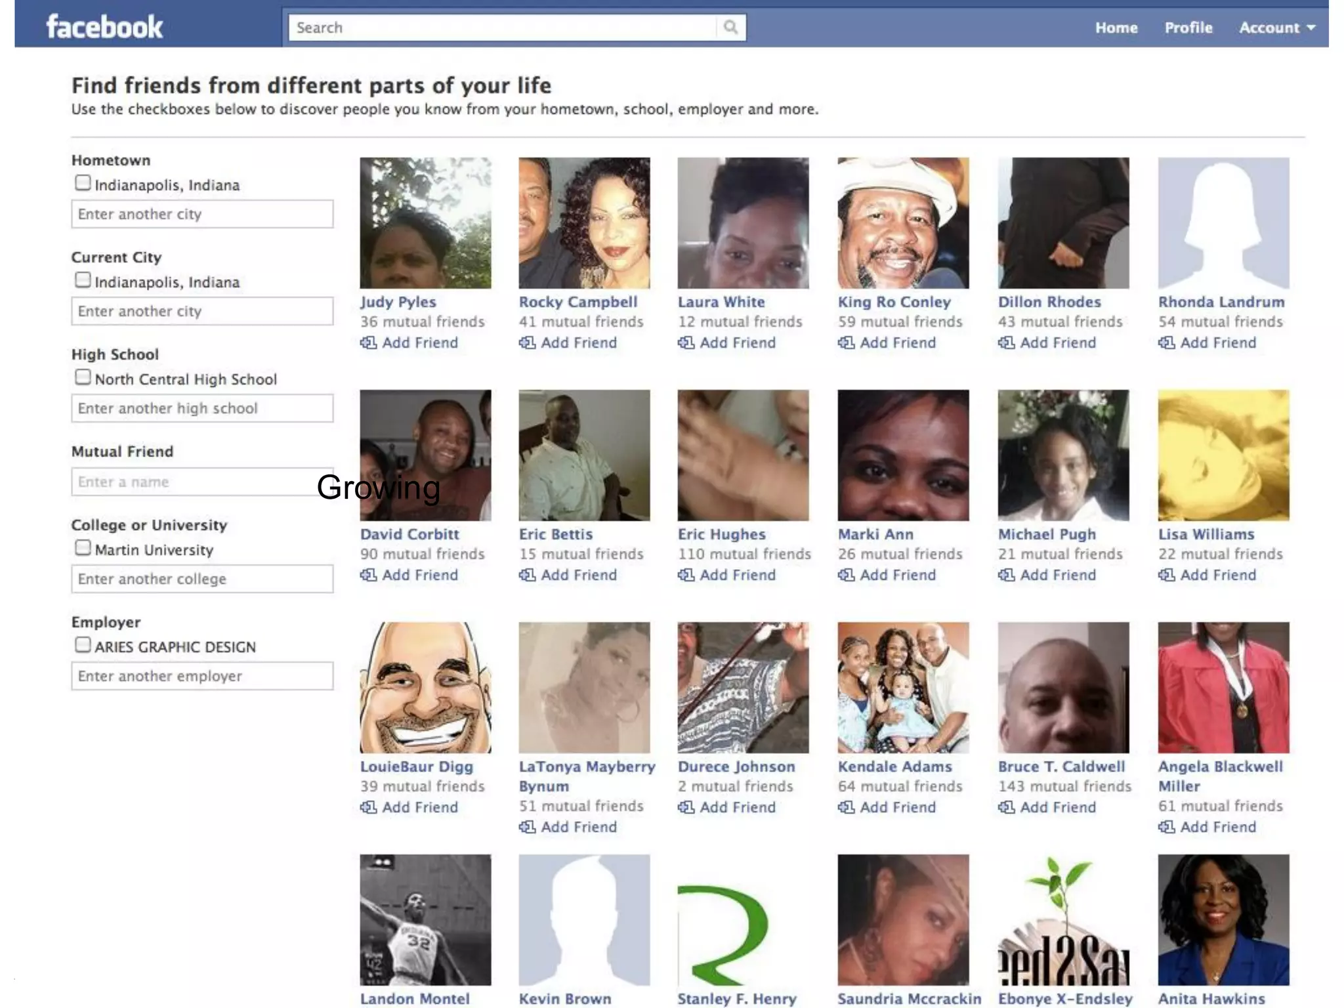Toggle ARIES GRAPHIC DESIGN employer checkbox
This screenshot has width=1344, height=1008.
pyautogui.click(x=83, y=644)
